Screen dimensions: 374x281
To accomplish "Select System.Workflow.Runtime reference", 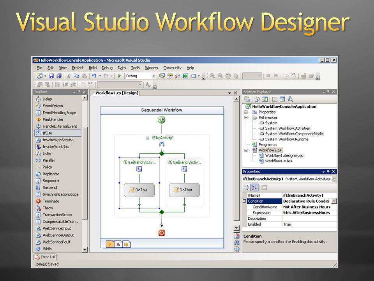I will (287, 139).
